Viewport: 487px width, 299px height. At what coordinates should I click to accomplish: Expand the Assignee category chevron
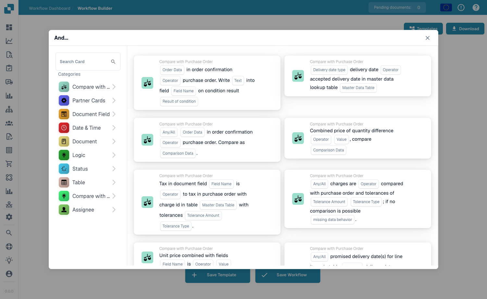(114, 210)
